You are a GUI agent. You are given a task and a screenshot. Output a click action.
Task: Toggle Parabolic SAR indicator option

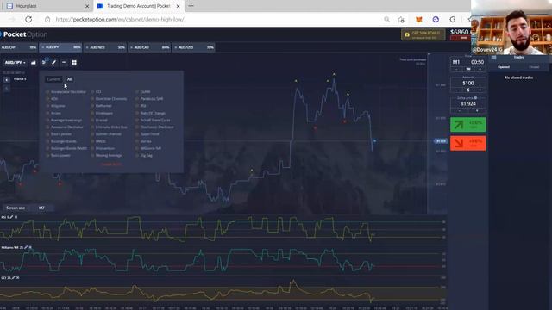(149, 99)
